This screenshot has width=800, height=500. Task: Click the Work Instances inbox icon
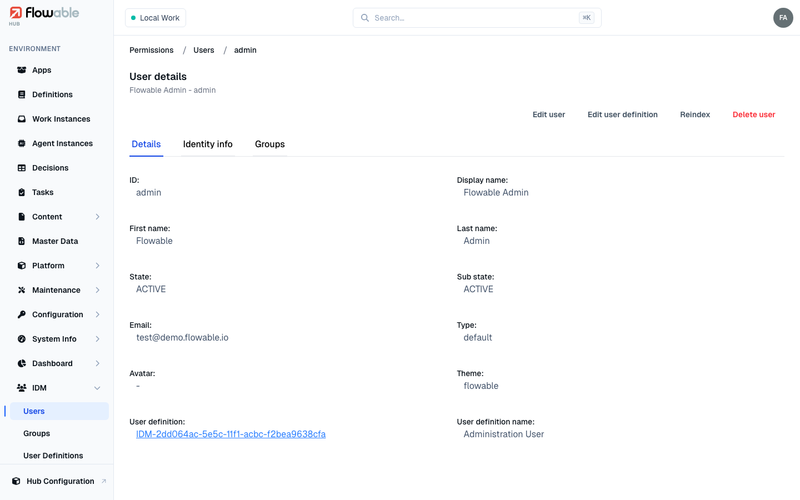(x=22, y=119)
